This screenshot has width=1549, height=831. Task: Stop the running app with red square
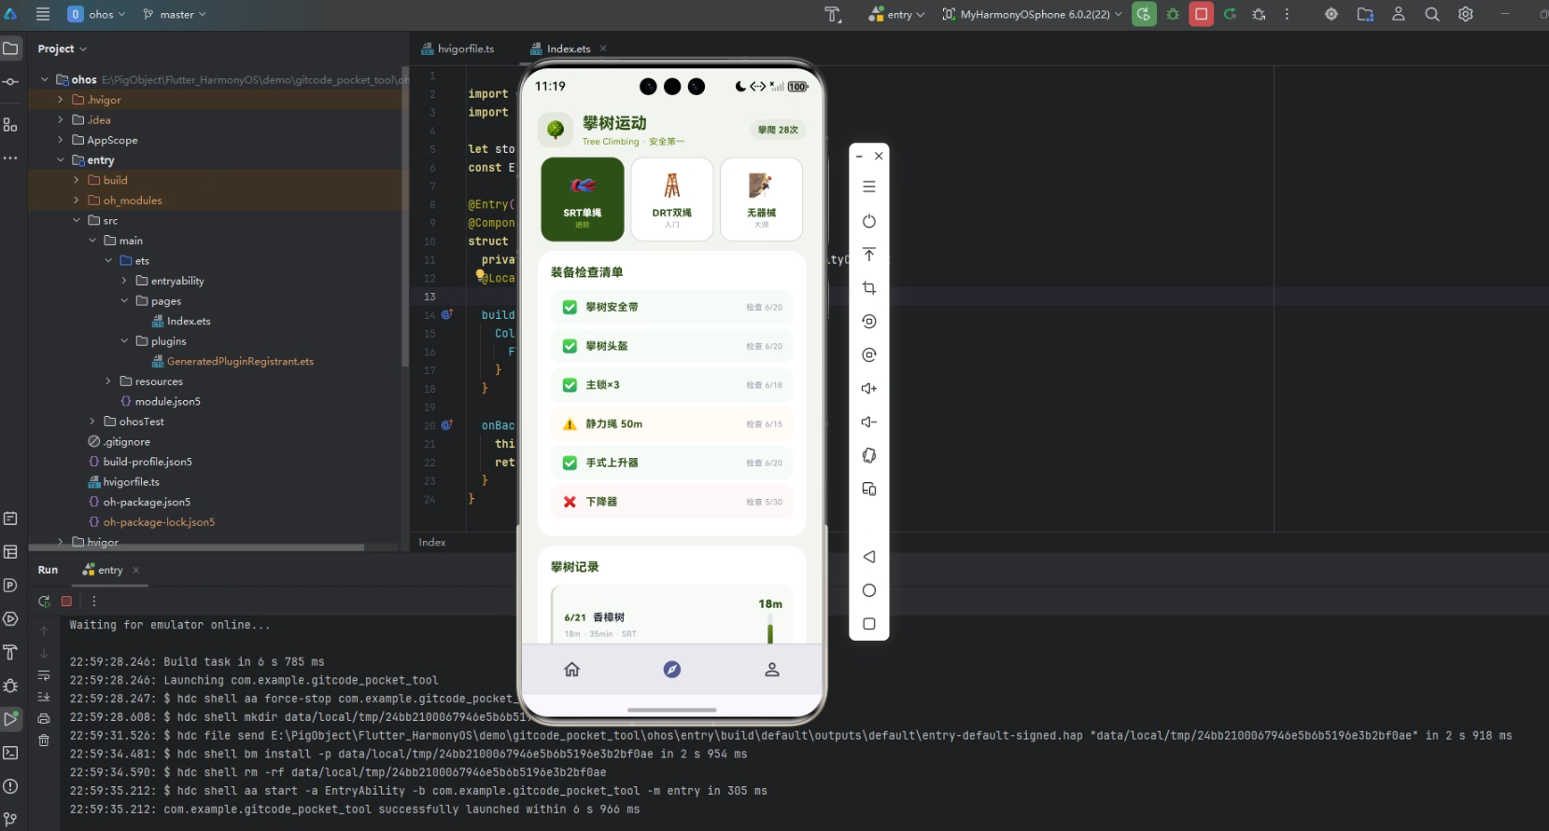pyautogui.click(x=1202, y=14)
